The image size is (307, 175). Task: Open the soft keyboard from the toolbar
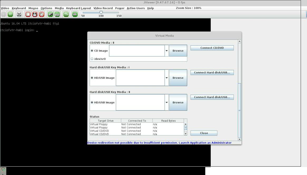57,14
